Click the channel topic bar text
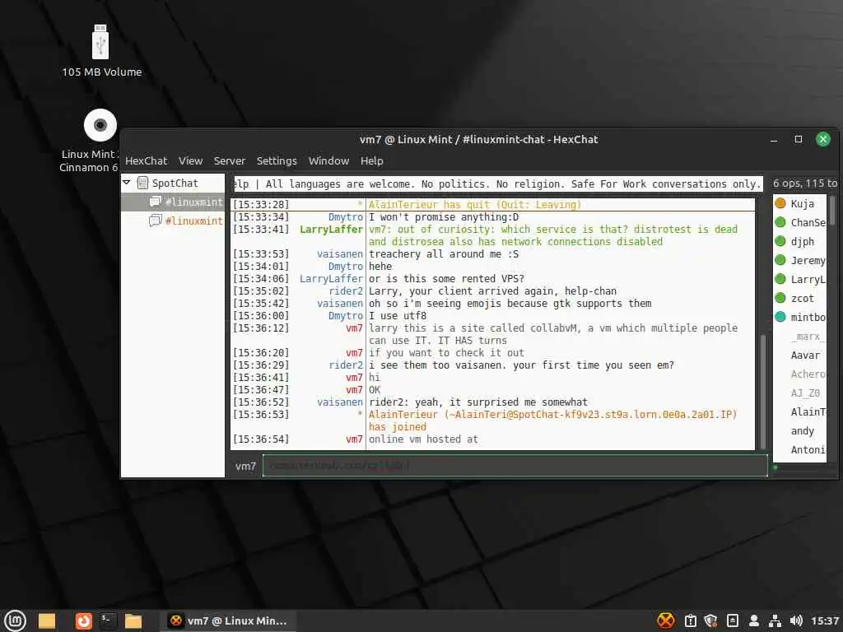843x632 pixels. click(x=498, y=184)
